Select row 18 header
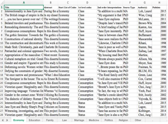 [2, 75]
